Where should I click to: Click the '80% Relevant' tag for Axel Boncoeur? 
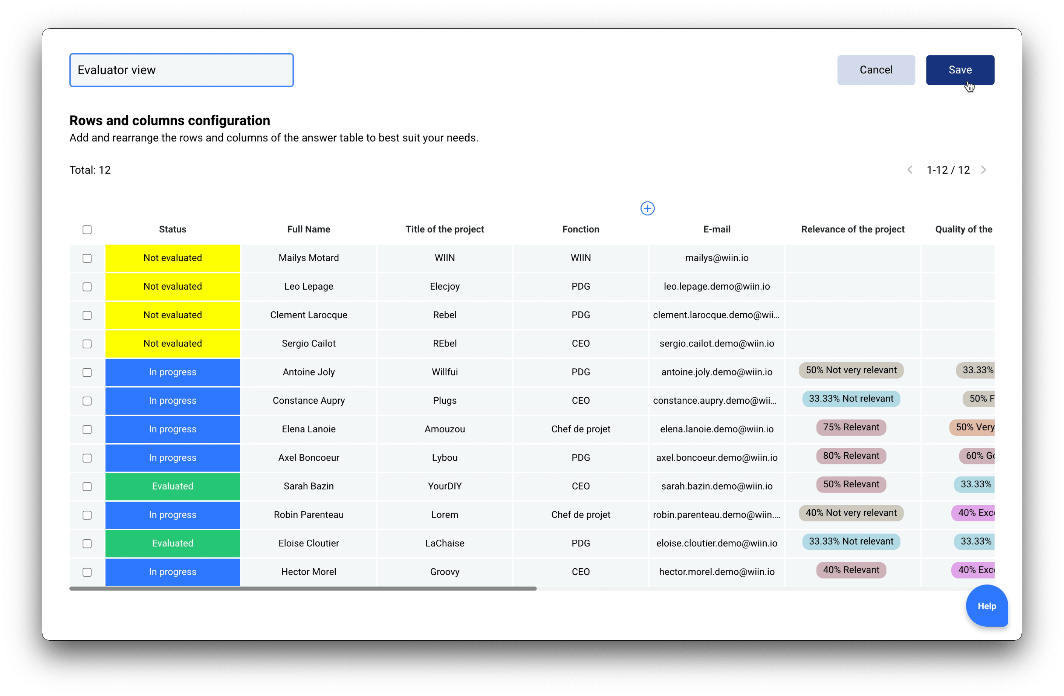pos(851,455)
